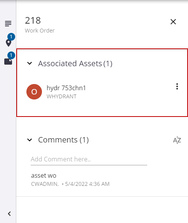The image size is (188, 223).
Task: Select the "asset wo" comment text
Action: pyautogui.click(x=44, y=176)
